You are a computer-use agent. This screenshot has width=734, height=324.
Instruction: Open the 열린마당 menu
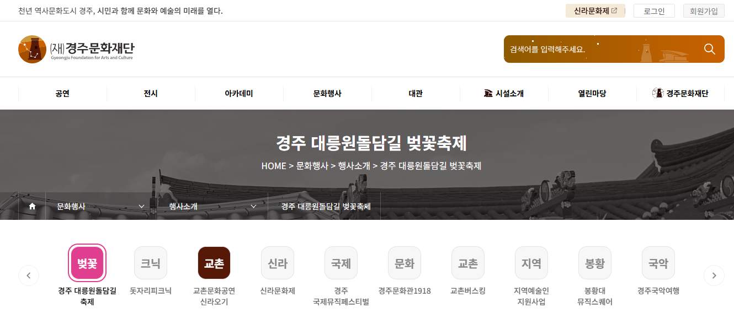pyautogui.click(x=592, y=94)
